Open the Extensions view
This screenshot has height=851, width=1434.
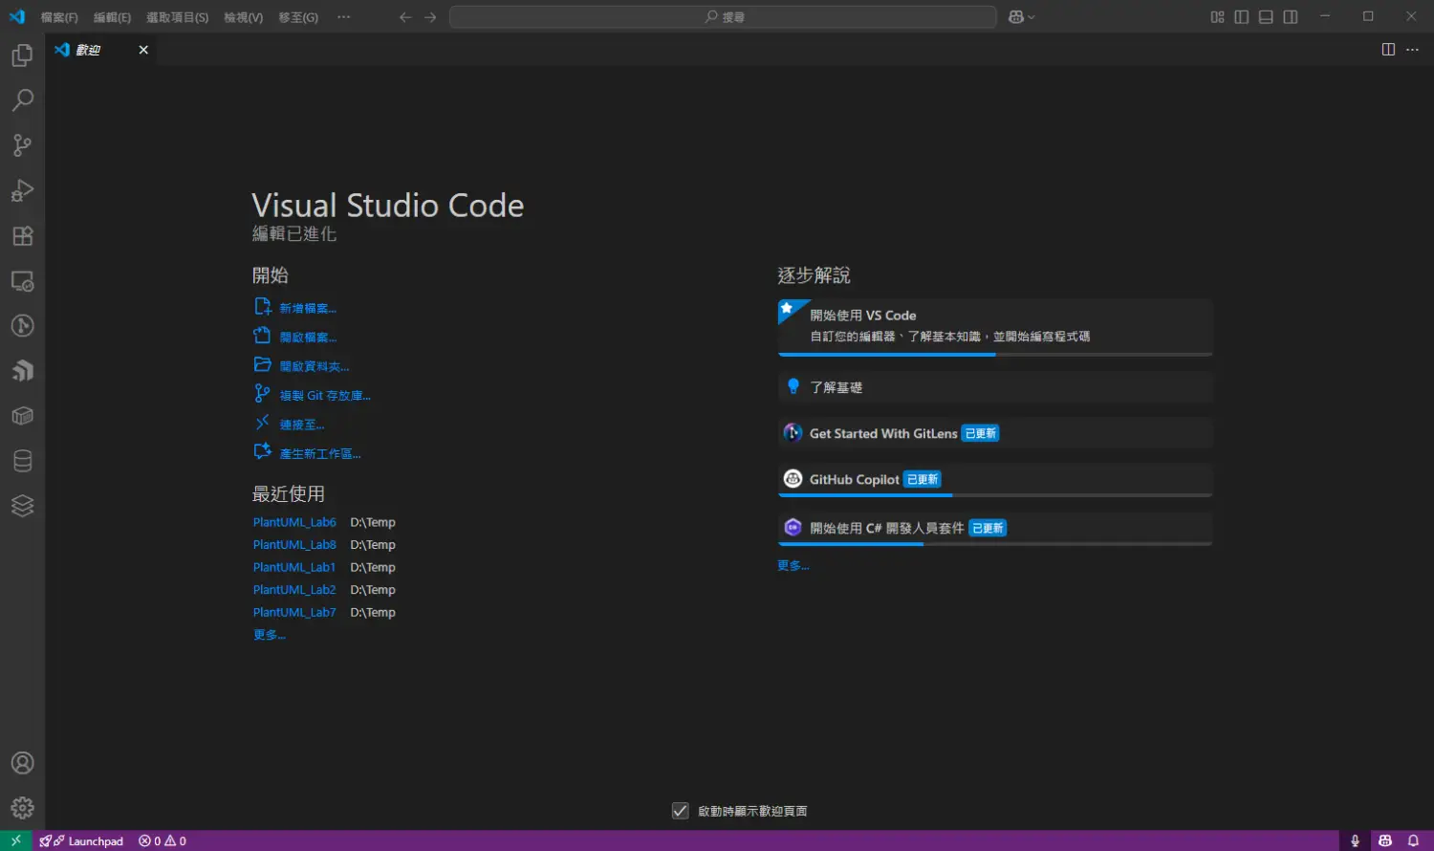22,236
